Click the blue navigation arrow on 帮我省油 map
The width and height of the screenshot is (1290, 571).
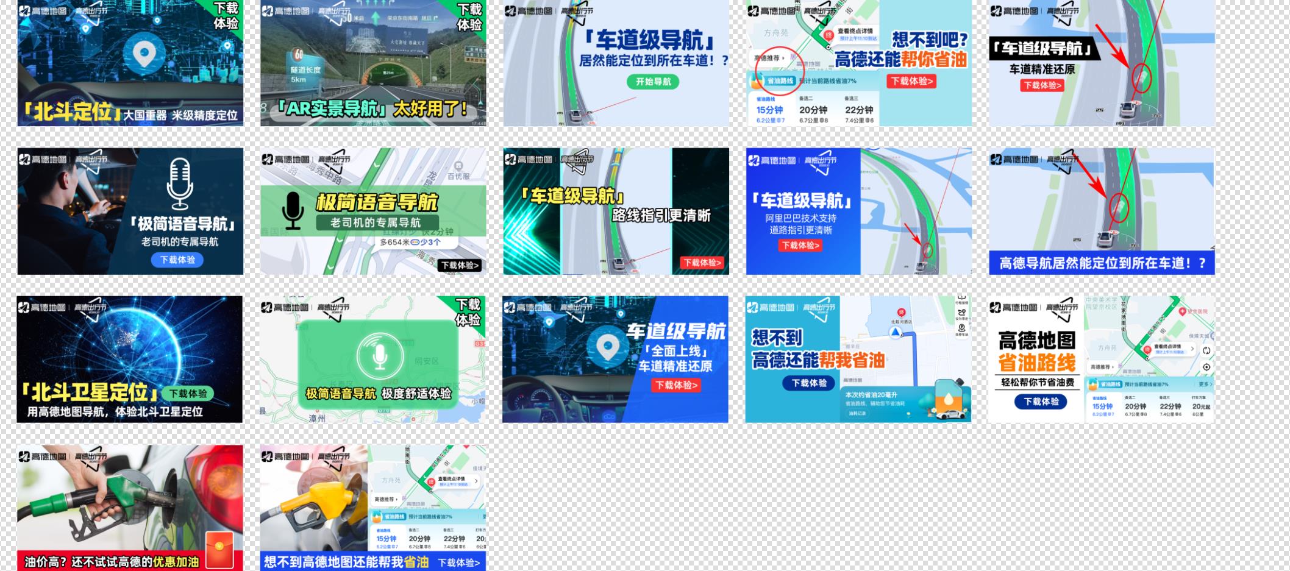896,332
